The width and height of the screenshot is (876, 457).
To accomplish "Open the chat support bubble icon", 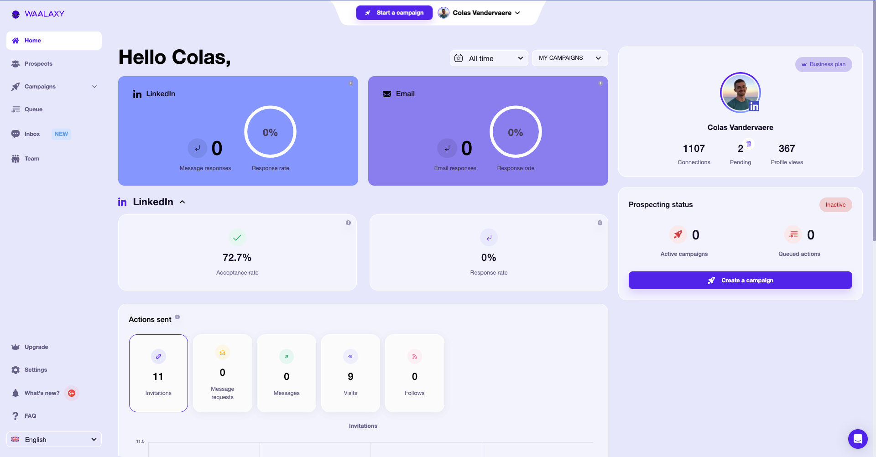I will [x=858, y=439].
